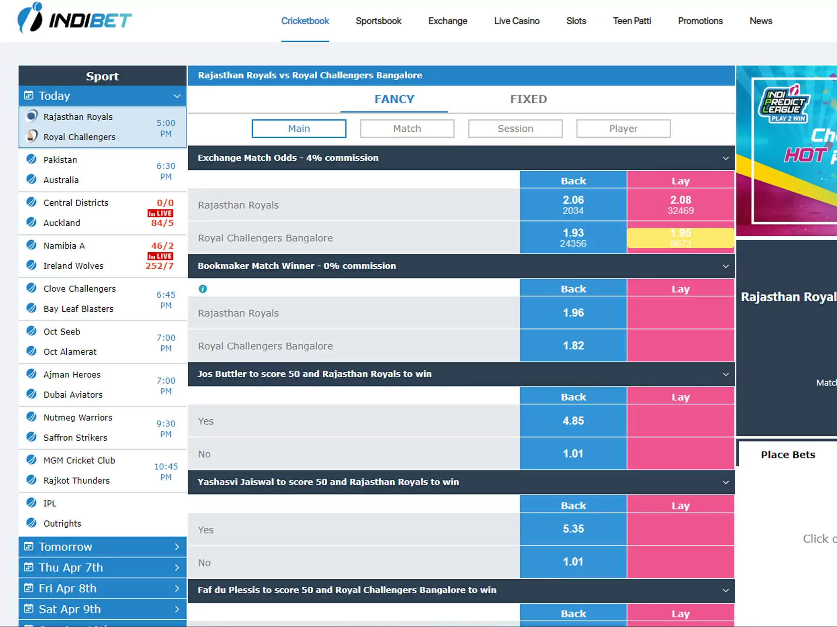Back Rajasthan Royals at 1.96 bookmaker odds
The width and height of the screenshot is (837, 627).
click(x=573, y=313)
